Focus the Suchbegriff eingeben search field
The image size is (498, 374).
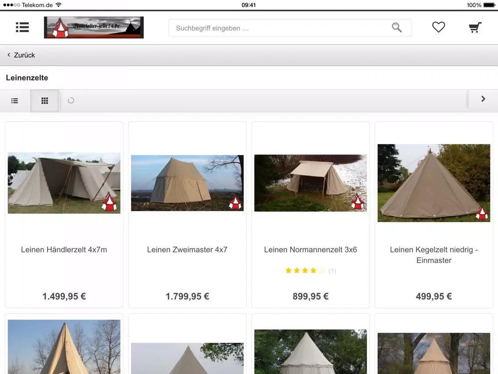(290, 28)
